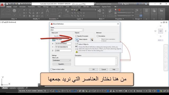Switch to the Layout1 tab
The image size is (169, 95).
12,88
